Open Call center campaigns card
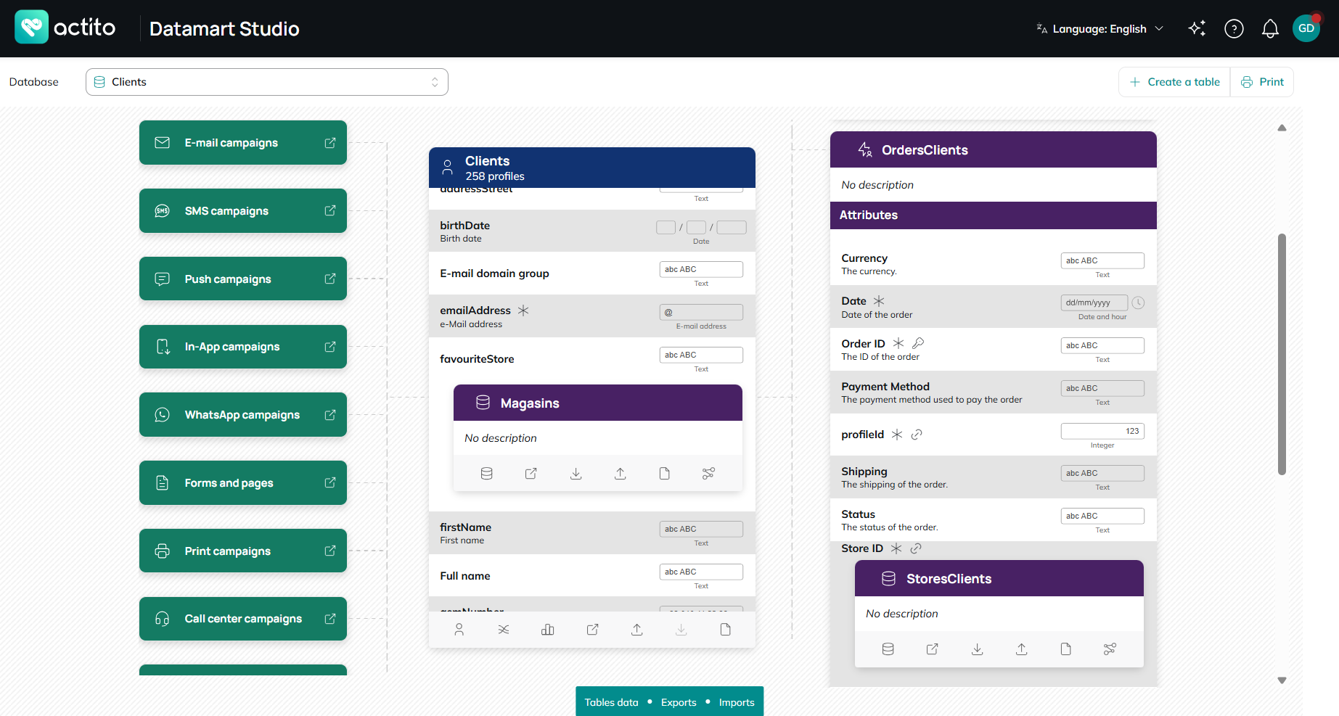This screenshot has height=716, width=1339. (243, 619)
